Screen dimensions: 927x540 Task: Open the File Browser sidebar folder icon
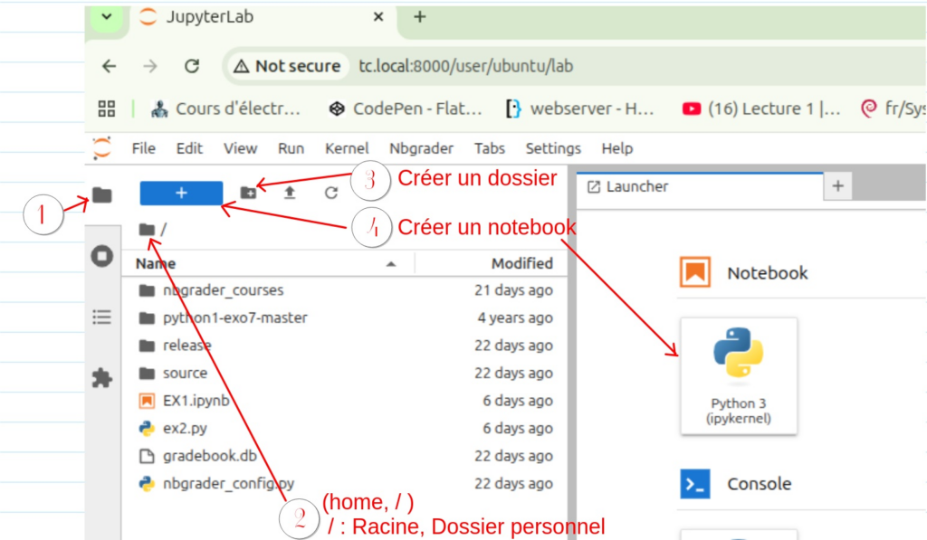[x=102, y=195]
